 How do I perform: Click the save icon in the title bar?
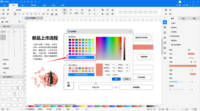(x=28, y=2)
